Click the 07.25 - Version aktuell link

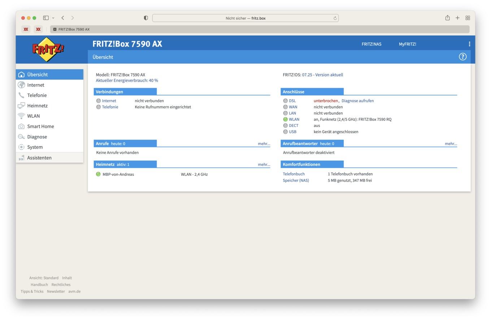tap(322, 75)
